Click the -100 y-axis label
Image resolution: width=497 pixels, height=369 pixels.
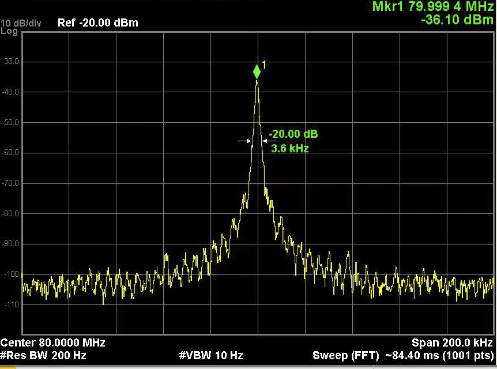tap(12, 274)
